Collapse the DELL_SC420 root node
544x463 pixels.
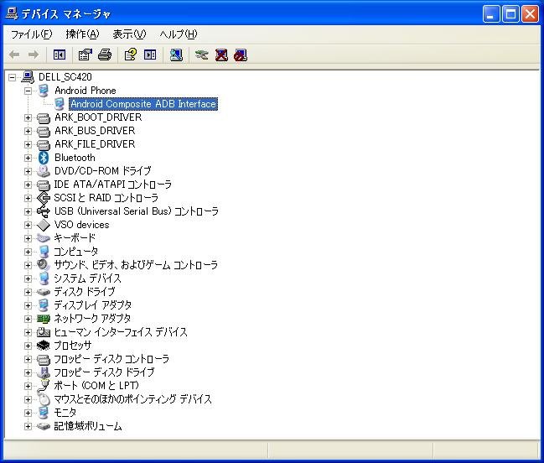[12, 77]
